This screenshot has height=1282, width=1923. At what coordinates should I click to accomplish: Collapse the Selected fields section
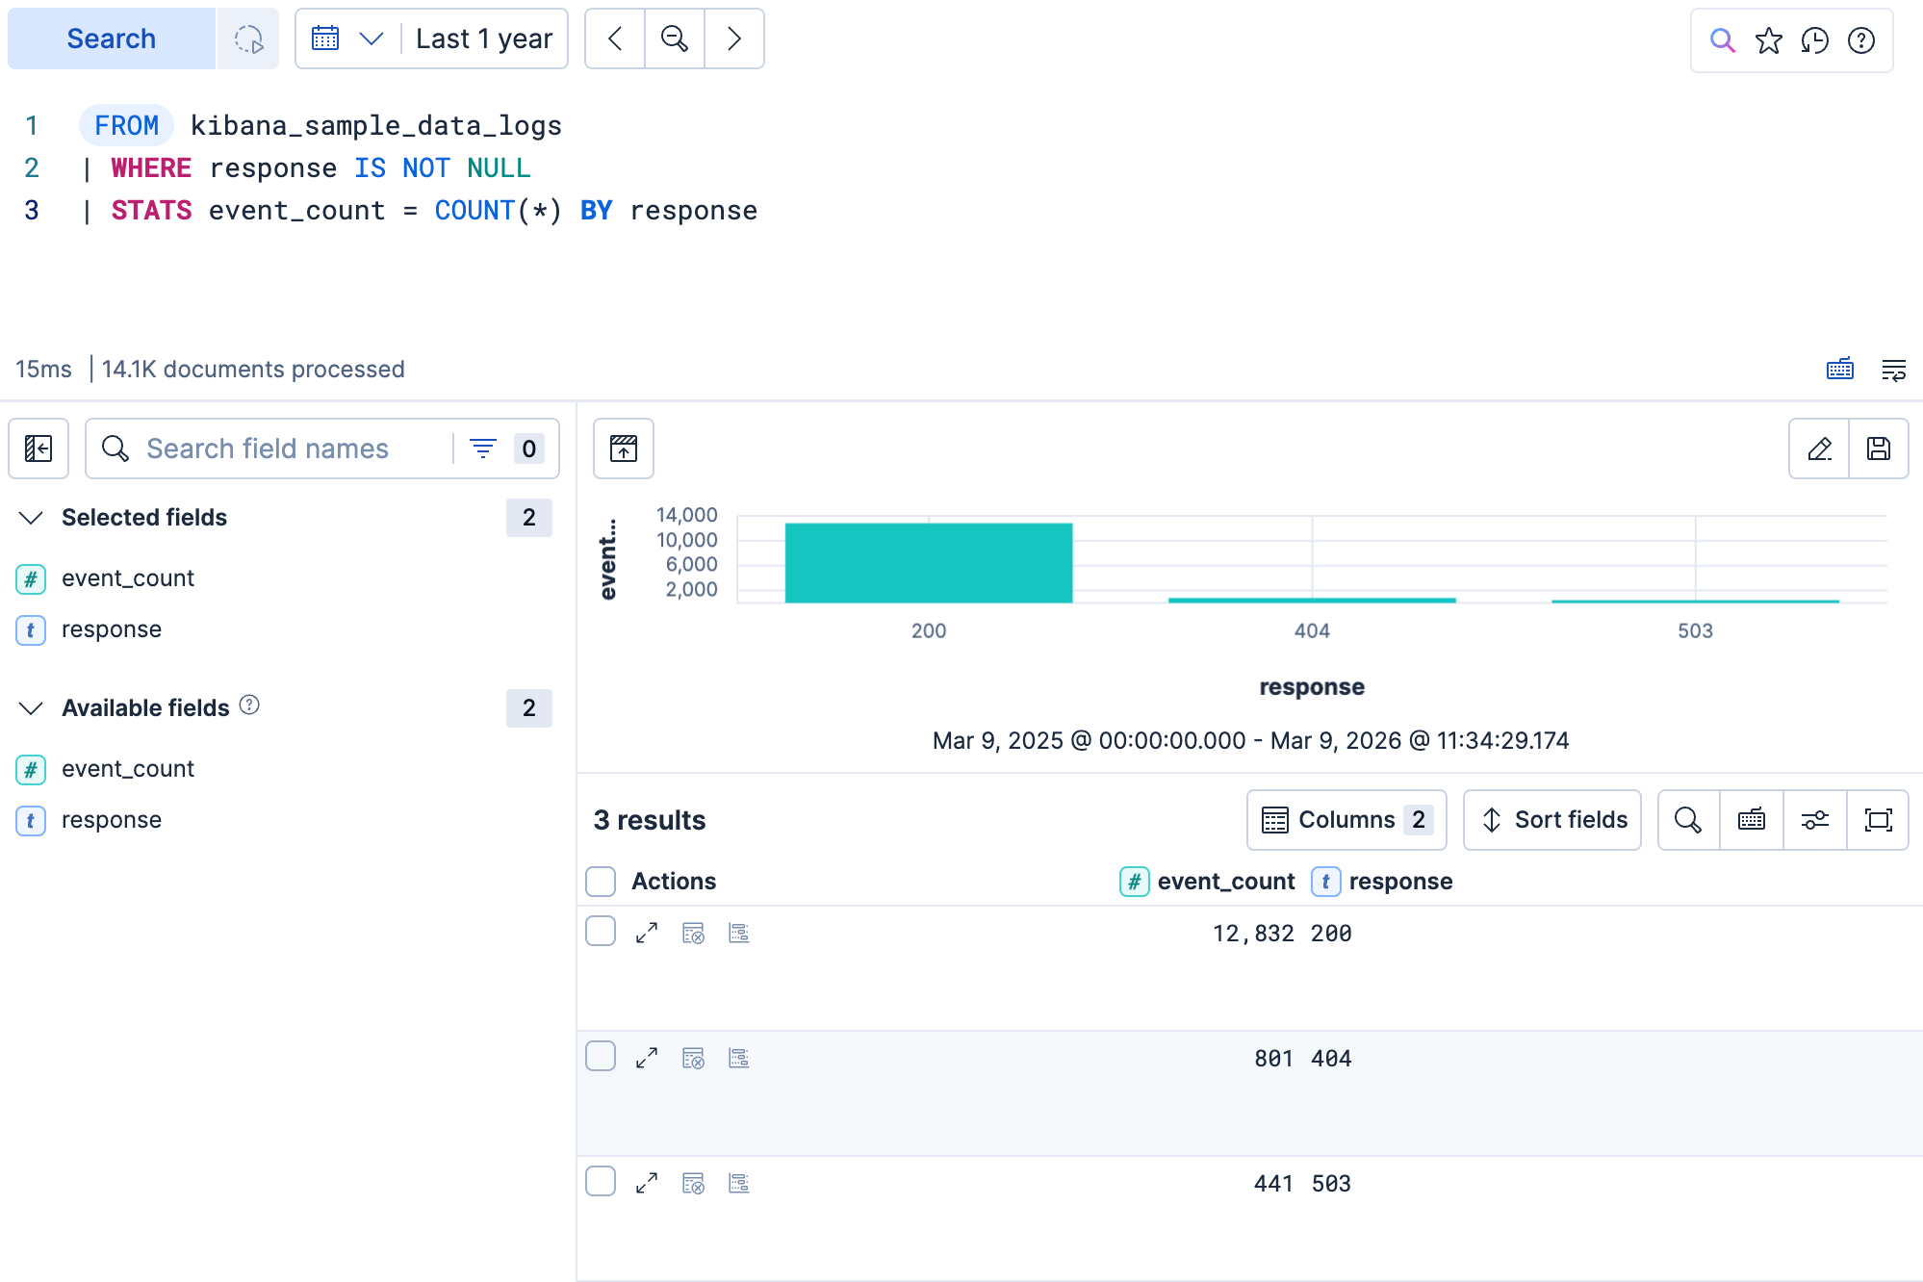(x=30, y=518)
